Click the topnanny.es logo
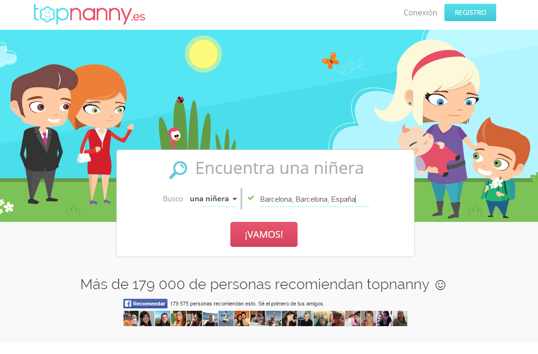The width and height of the screenshot is (538, 354). tap(89, 14)
